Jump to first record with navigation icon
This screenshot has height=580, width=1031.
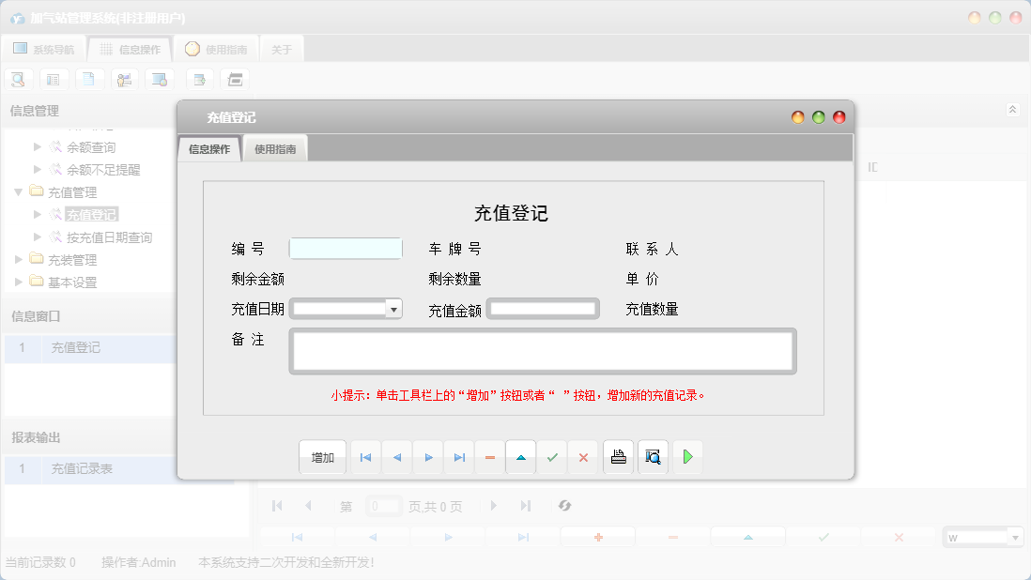(x=365, y=457)
